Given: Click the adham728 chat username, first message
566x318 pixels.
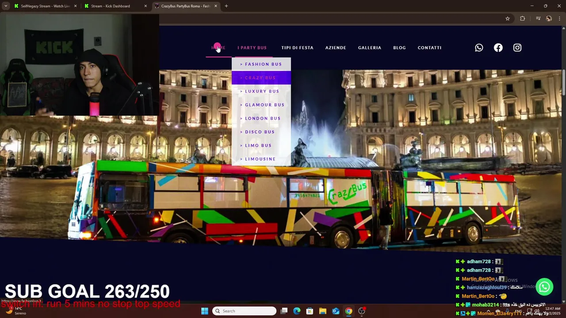Looking at the screenshot, I should coord(480,261).
